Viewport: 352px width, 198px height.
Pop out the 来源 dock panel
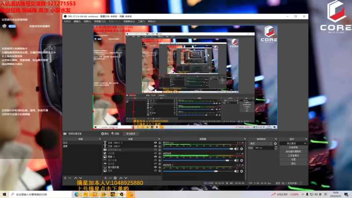pos(159,139)
